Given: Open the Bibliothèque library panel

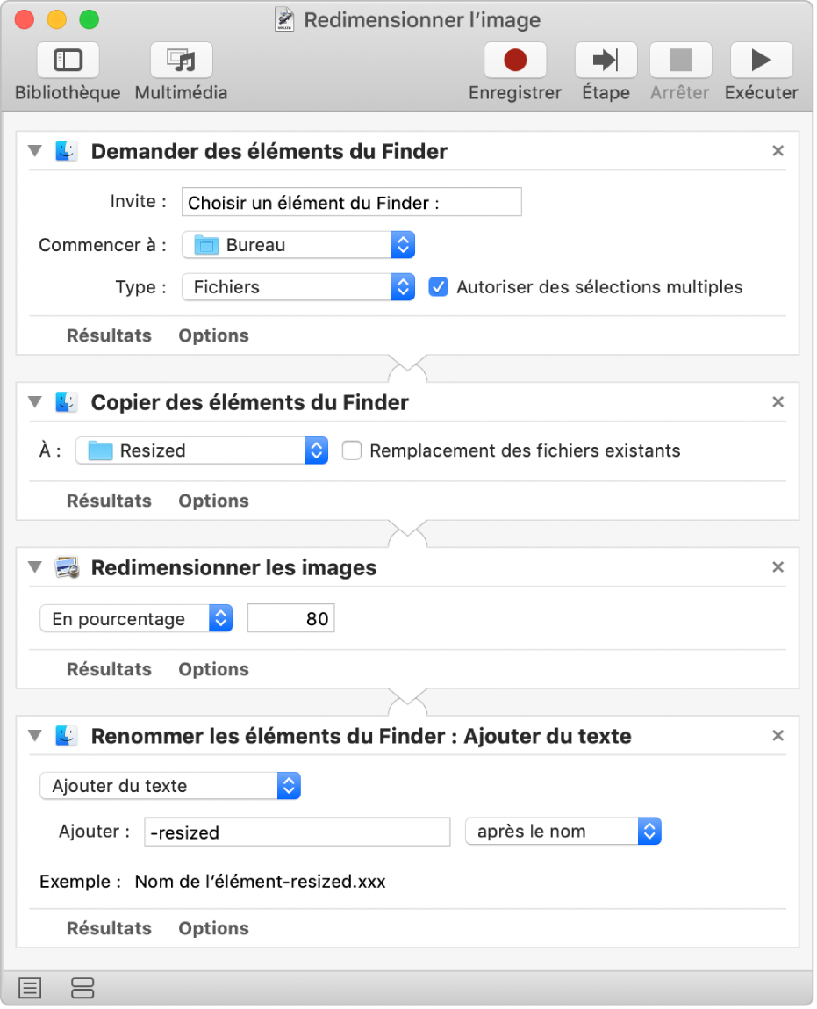Looking at the screenshot, I should pos(68,61).
